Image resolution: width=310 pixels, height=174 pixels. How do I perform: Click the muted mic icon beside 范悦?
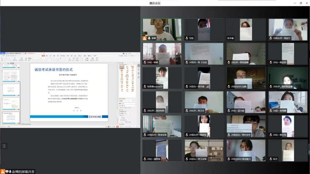pos(187,38)
